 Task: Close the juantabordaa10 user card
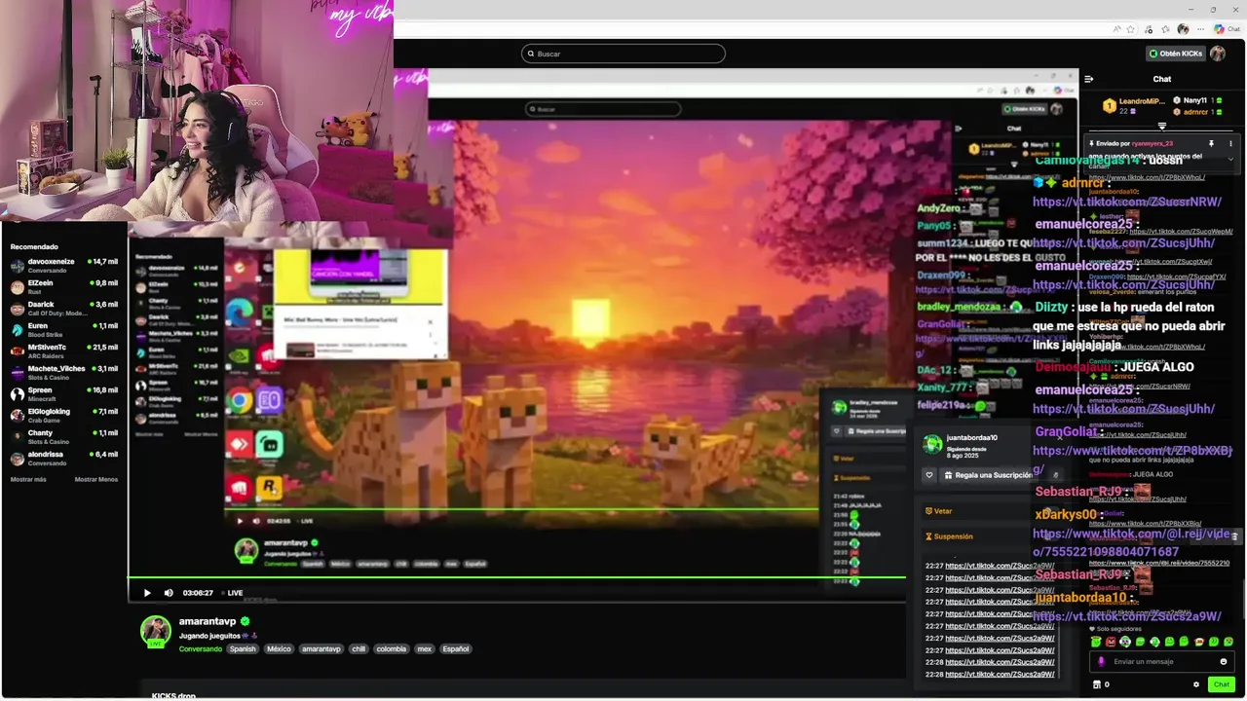coord(1060,437)
